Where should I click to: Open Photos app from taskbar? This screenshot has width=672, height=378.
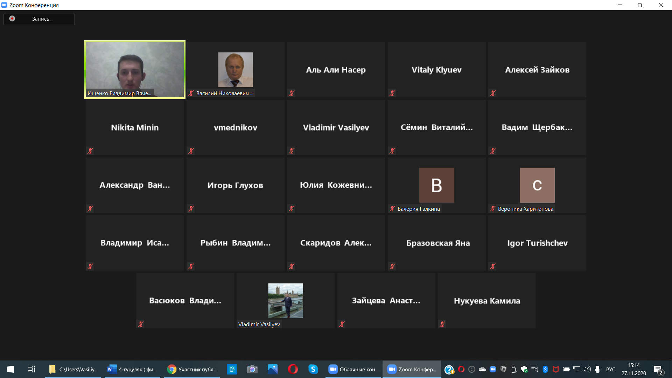tap(272, 369)
